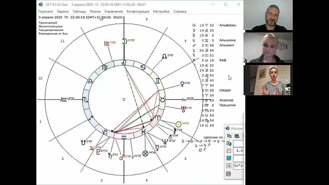Select the Part of Fortune glyph at 14°49'
This screenshot has height=185, width=329.
pos(145,153)
